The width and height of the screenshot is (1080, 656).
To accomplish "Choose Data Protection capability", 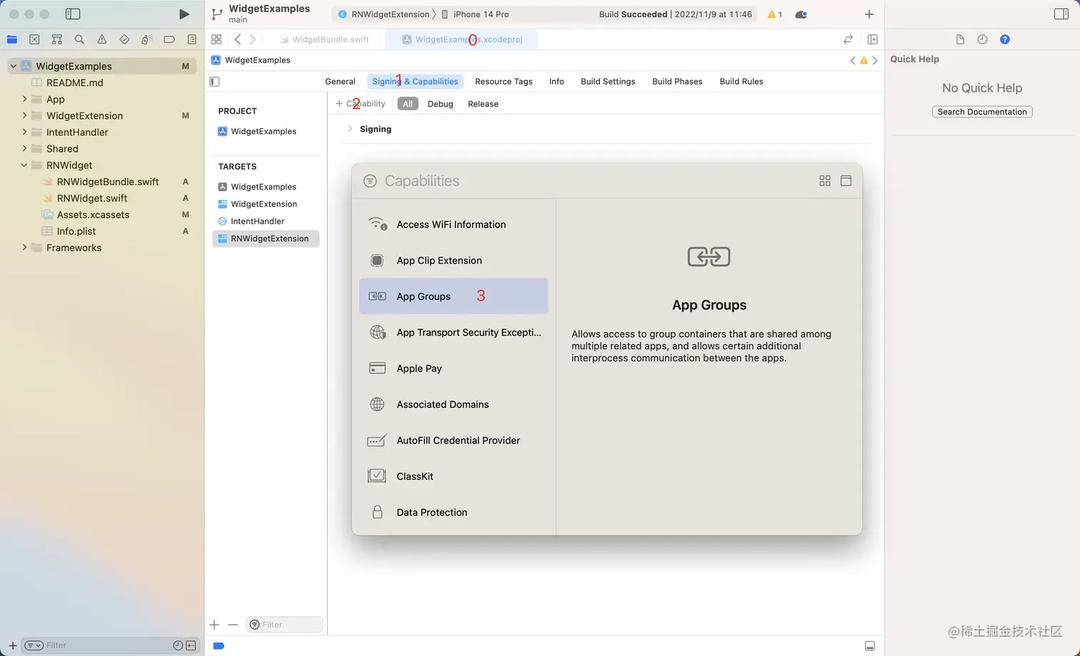I will (x=454, y=513).
